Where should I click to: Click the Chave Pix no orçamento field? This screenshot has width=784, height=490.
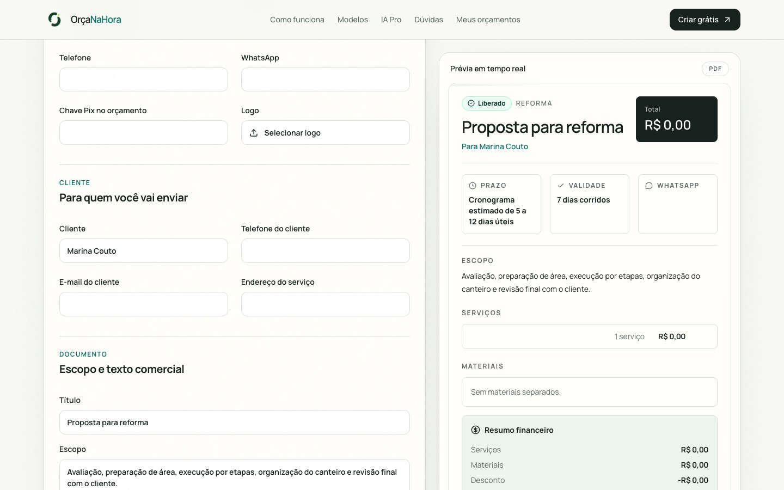(144, 133)
